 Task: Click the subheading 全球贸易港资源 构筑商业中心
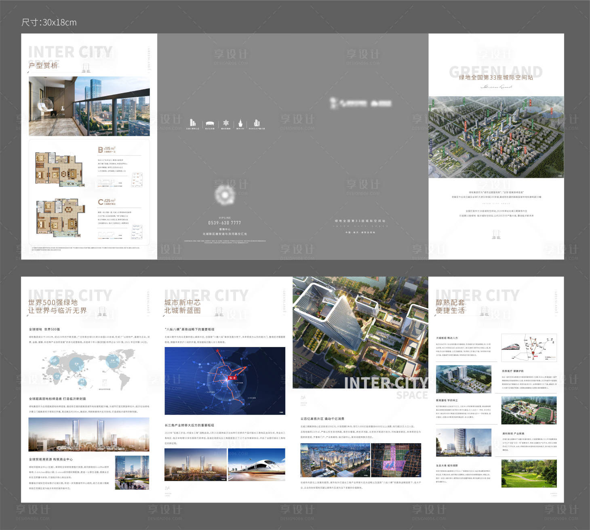pyautogui.click(x=51, y=459)
